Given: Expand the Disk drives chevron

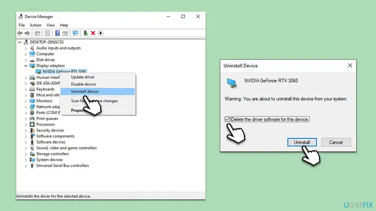Looking at the screenshot, I should point(26,60).
